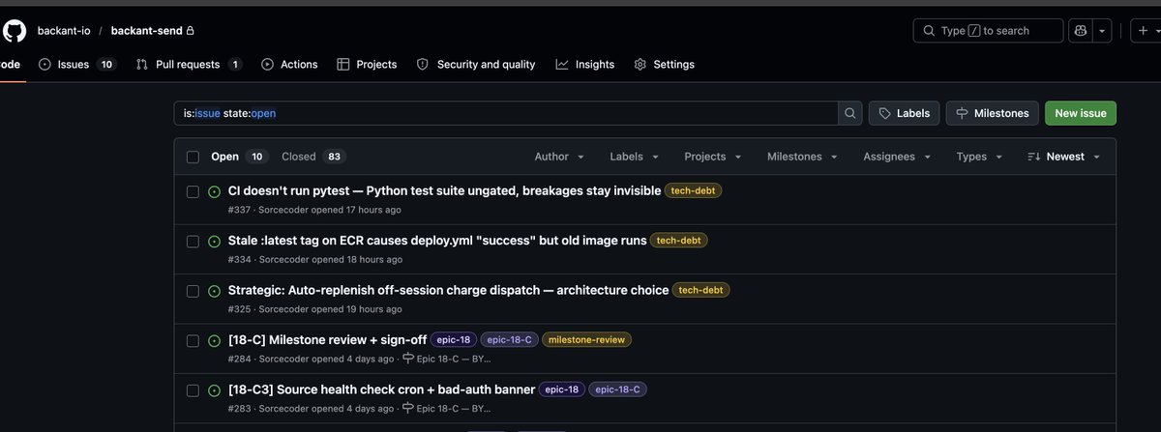Open the Milestones filter dropdown
The image size is (1161, 432).
pos(802,157)
